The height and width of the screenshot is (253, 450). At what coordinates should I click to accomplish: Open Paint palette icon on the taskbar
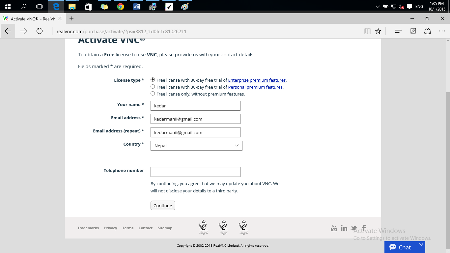pyautogui.click(x=185, y=6)
